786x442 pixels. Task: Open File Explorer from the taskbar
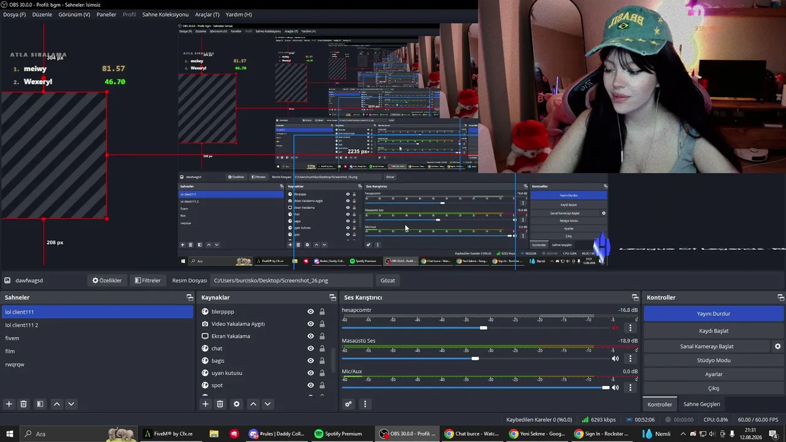pyautogui.click(x=214, y=434)
